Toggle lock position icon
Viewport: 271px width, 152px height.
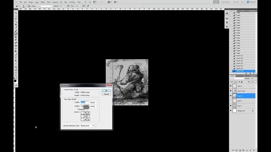(239, 82)
